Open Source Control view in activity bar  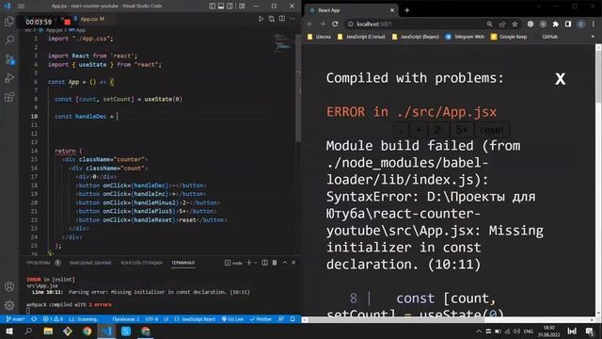pyautogui.click(x=9, y=58)
